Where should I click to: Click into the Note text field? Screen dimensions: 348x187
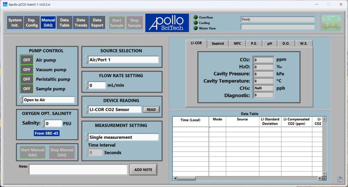78,170
